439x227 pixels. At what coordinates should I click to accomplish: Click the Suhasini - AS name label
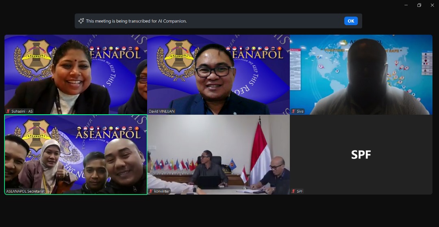coord(22,111)
